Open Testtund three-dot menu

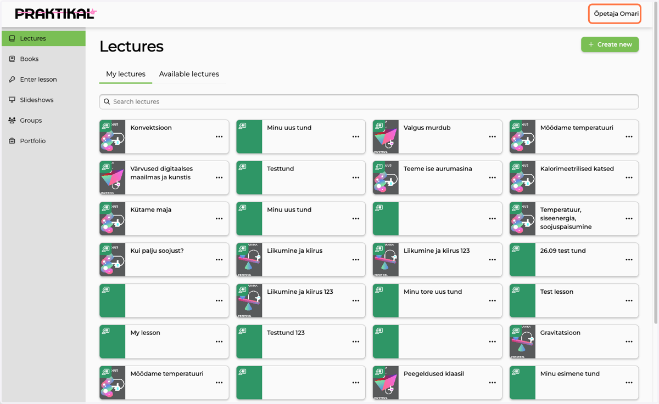pos(356,178)
